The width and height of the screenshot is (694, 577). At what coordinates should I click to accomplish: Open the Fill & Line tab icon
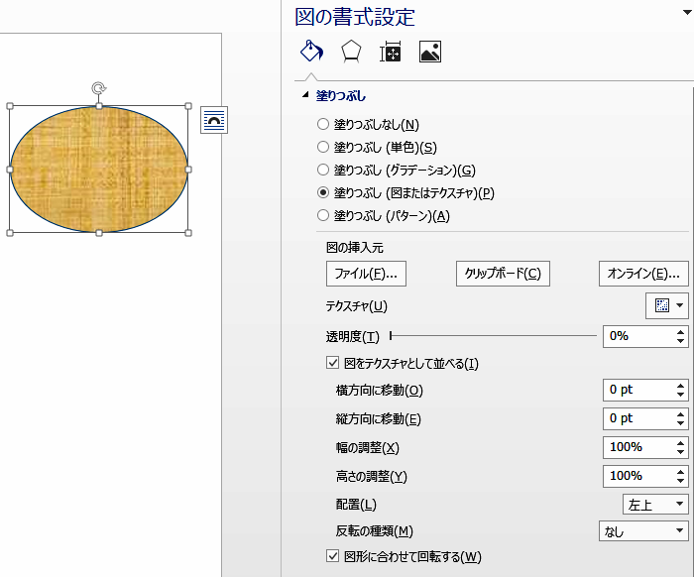pyautogui.click(x=311, y=53)
